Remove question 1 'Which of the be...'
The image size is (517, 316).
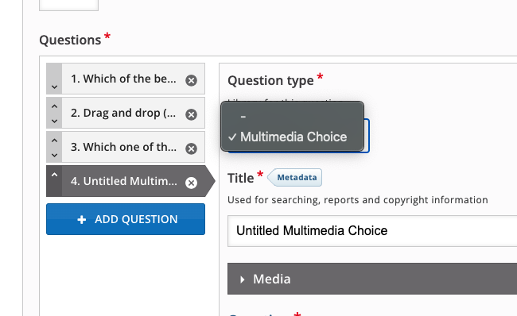click(x=191, y=80)
